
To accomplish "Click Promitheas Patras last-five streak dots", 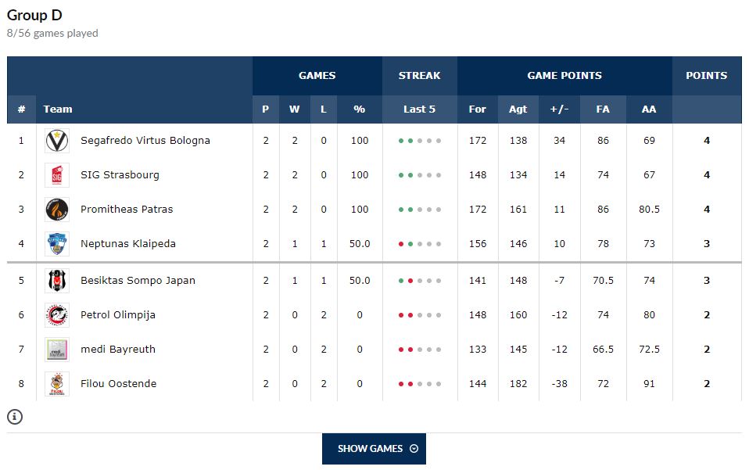I will click(x=419, y=210).
